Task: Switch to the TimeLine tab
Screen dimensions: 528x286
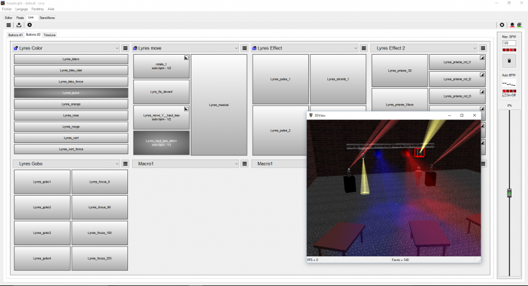Action: click(x=49, y=34)
